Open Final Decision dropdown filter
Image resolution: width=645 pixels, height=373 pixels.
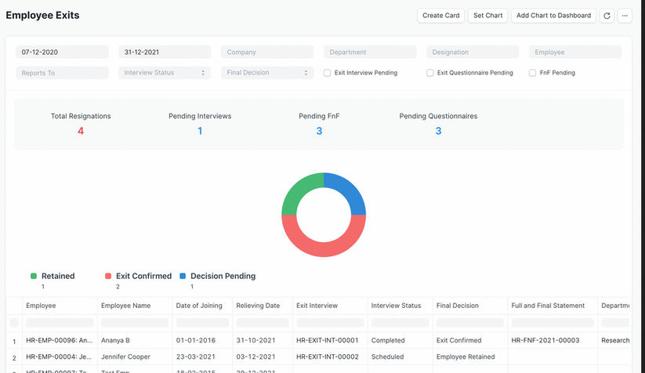267,73
